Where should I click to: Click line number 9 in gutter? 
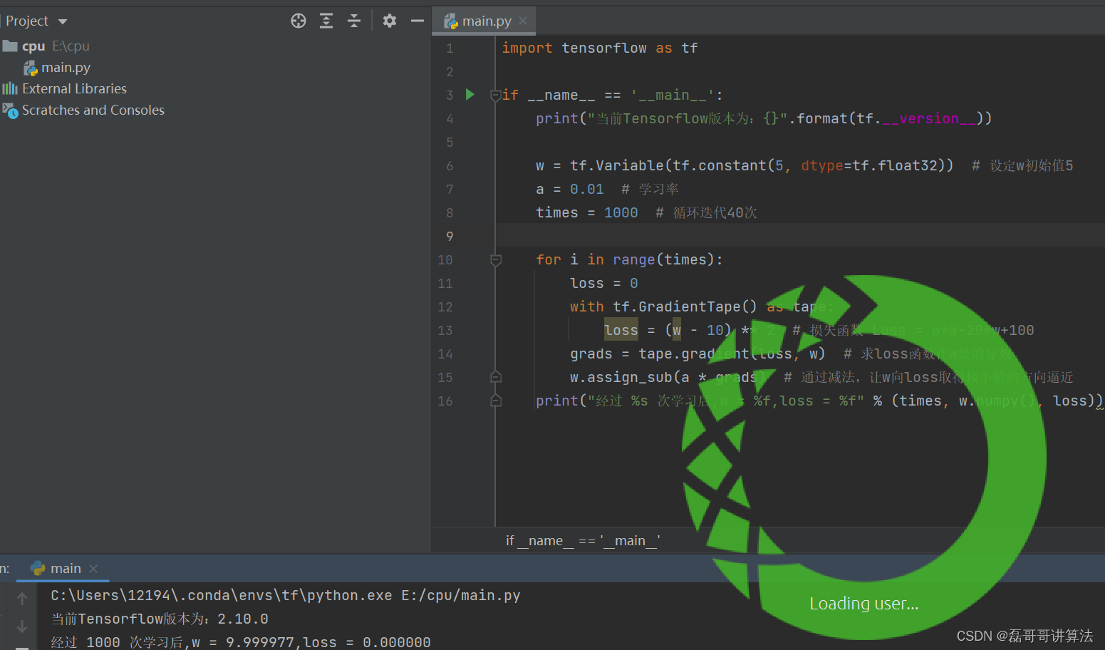(x=450, y=236)
